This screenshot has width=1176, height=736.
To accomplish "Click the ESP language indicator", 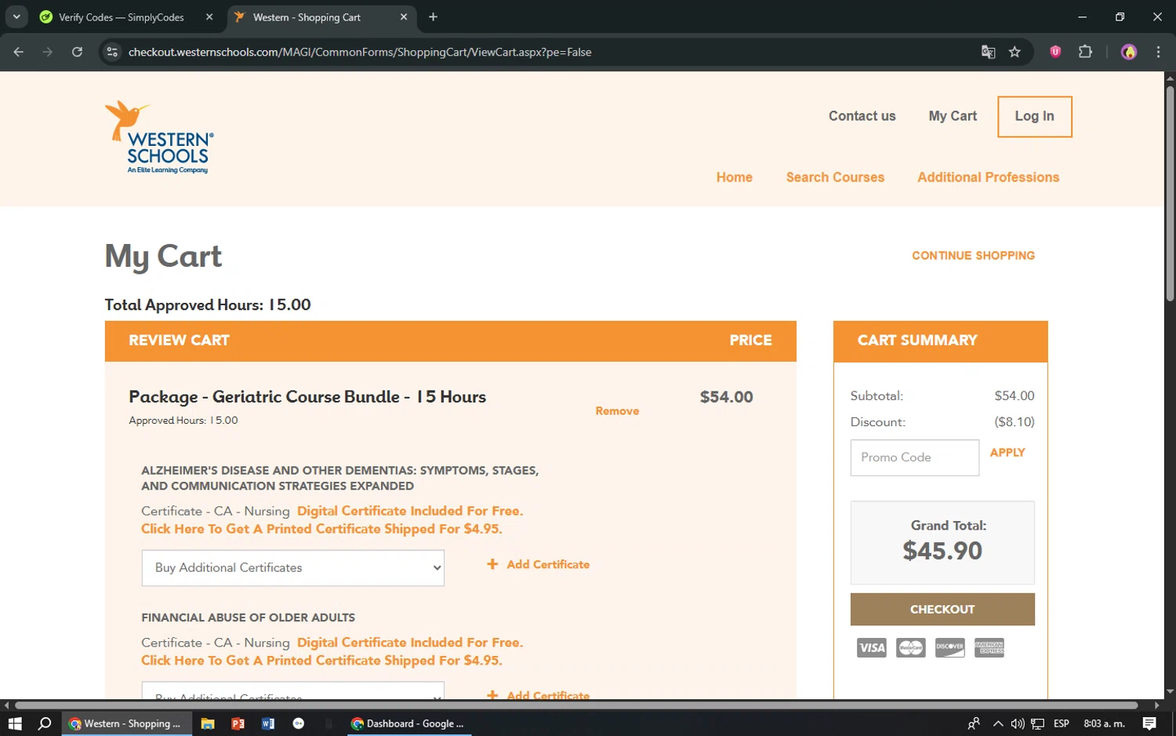I will pyautogui.click(x=1062, y=723).
